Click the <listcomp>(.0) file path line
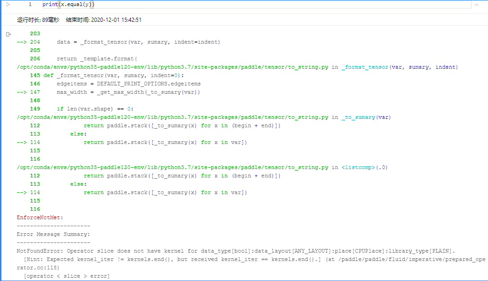This screenshot has height=281, width=488. pyautogui.click(x=202, y=167)
